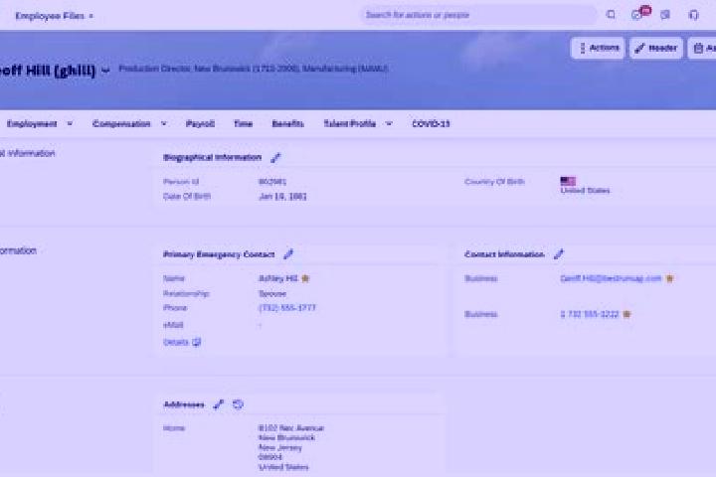Select the Compensation tab
716x477 pixels.
pyautogui.click(x=121, y=123)
